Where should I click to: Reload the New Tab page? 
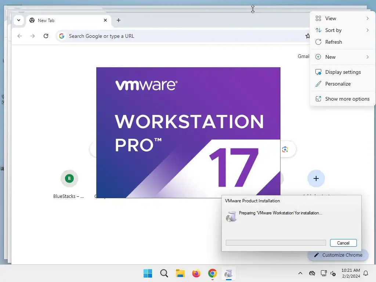(x=46, y=36)
